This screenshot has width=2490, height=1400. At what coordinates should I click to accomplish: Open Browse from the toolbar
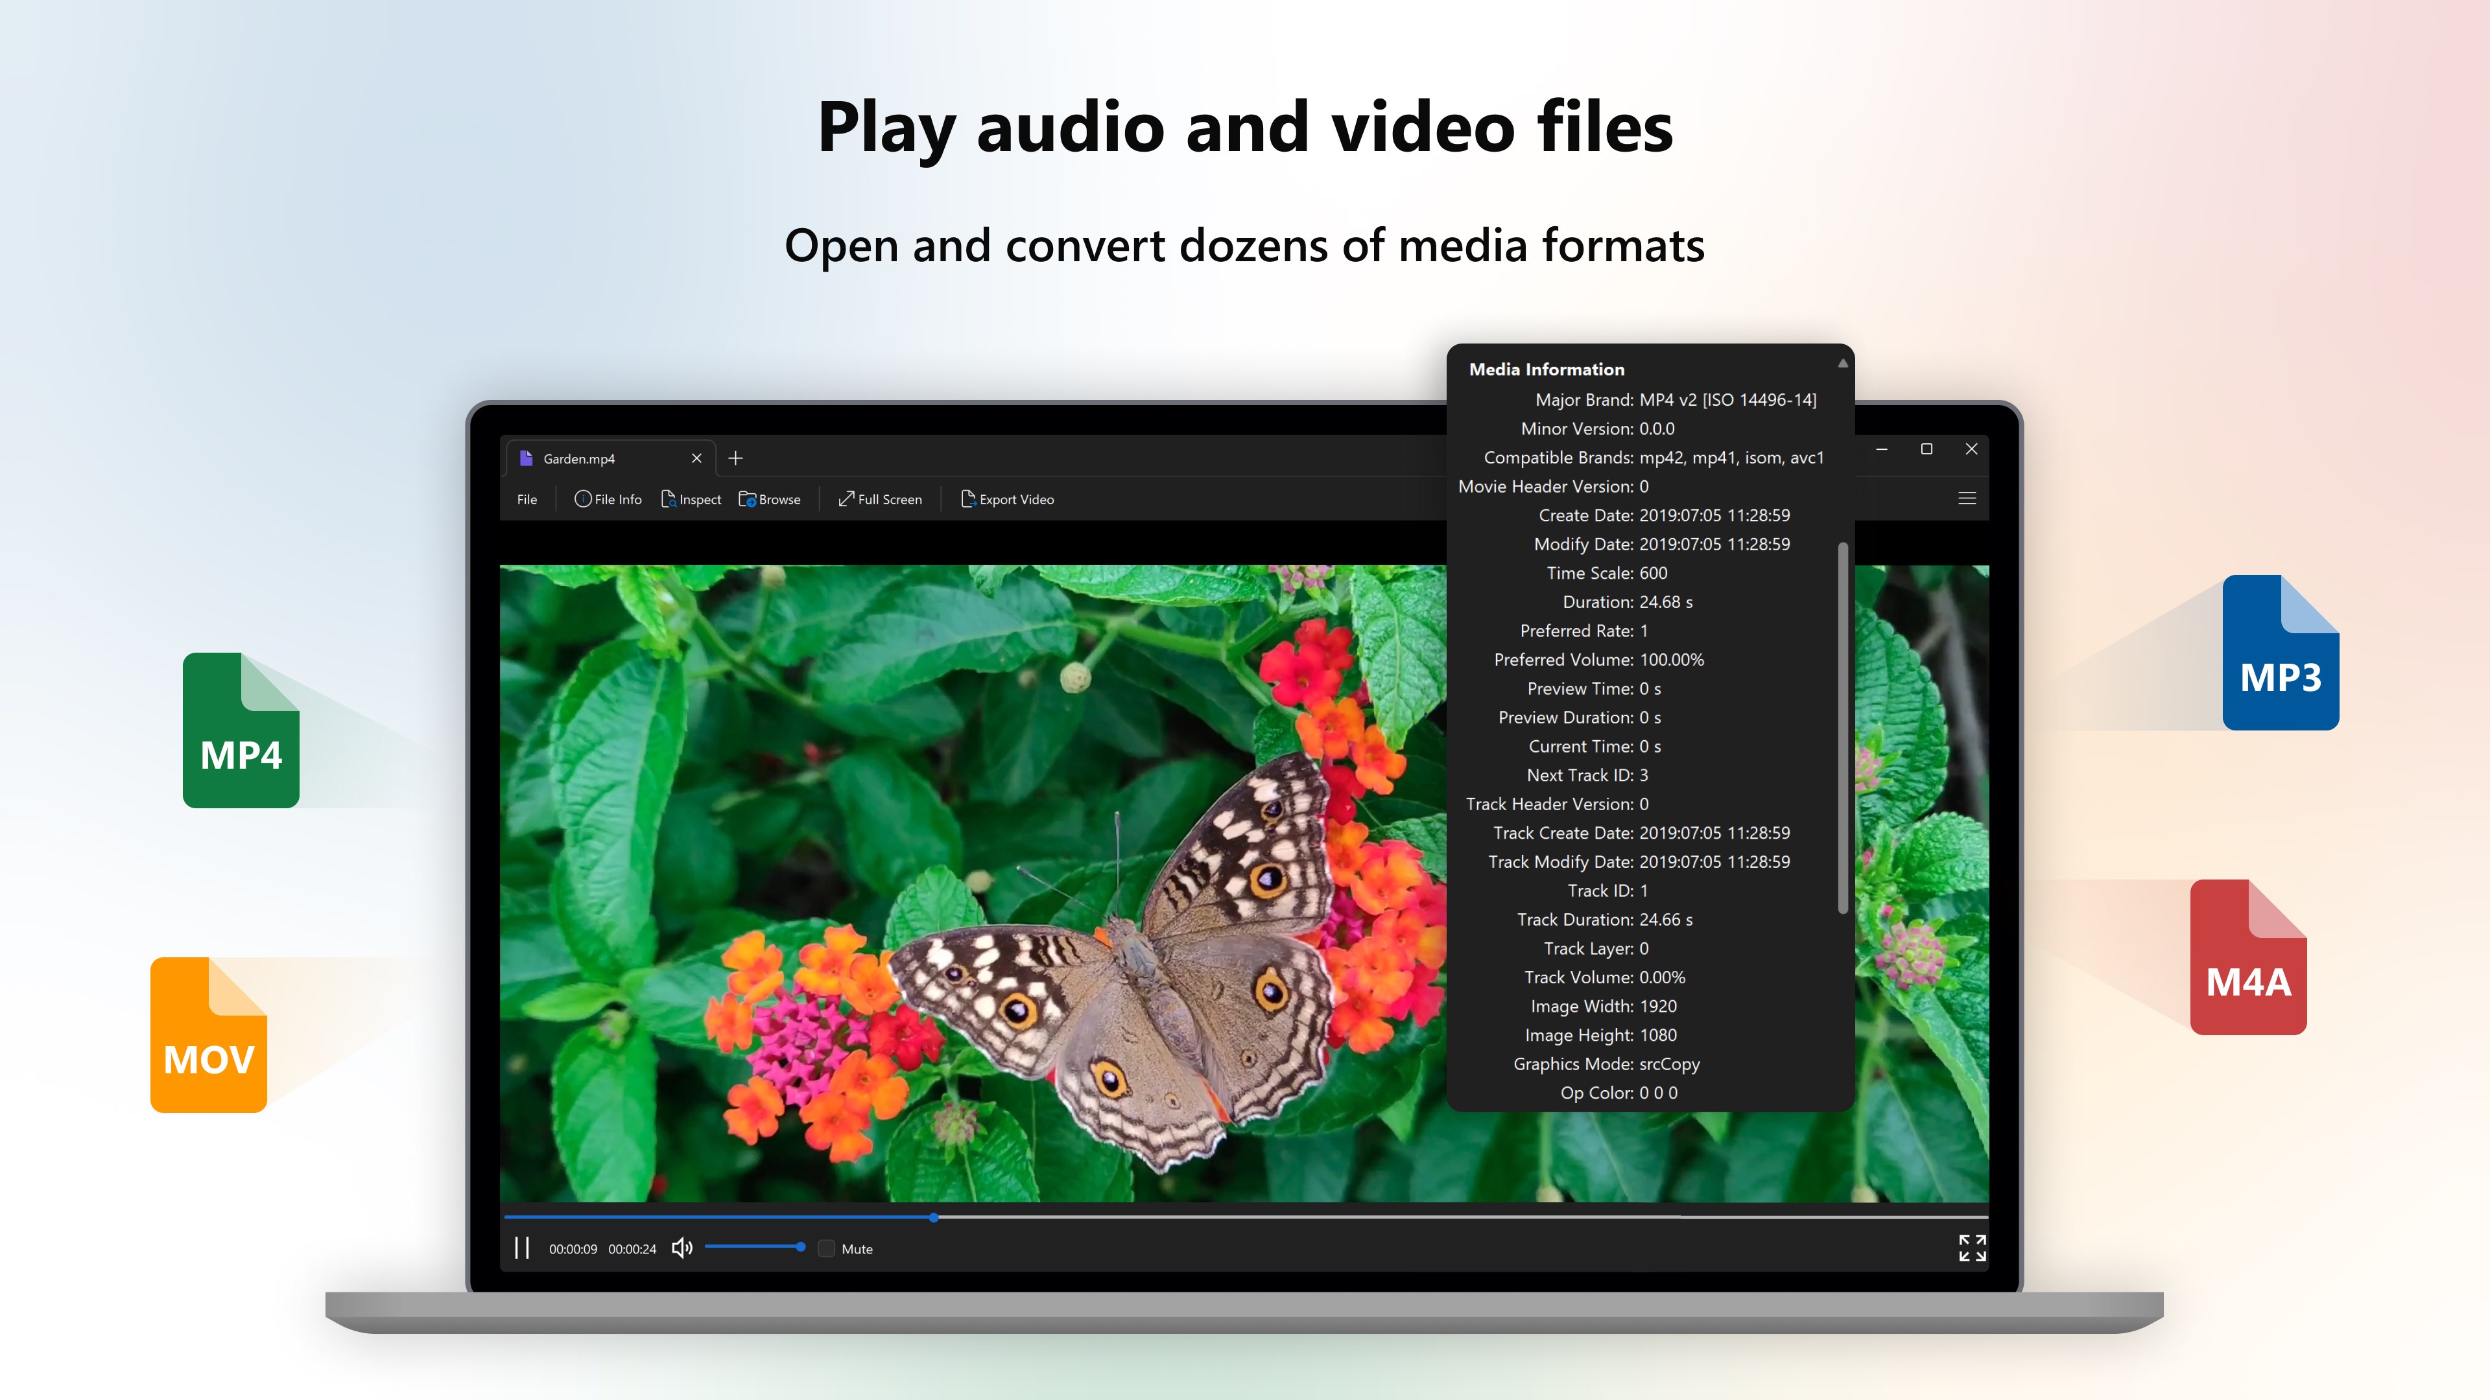pos(770,500)
